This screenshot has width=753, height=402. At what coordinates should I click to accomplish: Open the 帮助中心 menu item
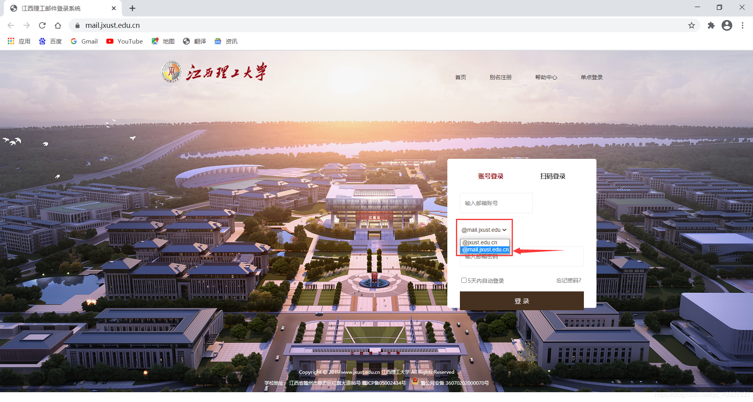pos(546,77)
